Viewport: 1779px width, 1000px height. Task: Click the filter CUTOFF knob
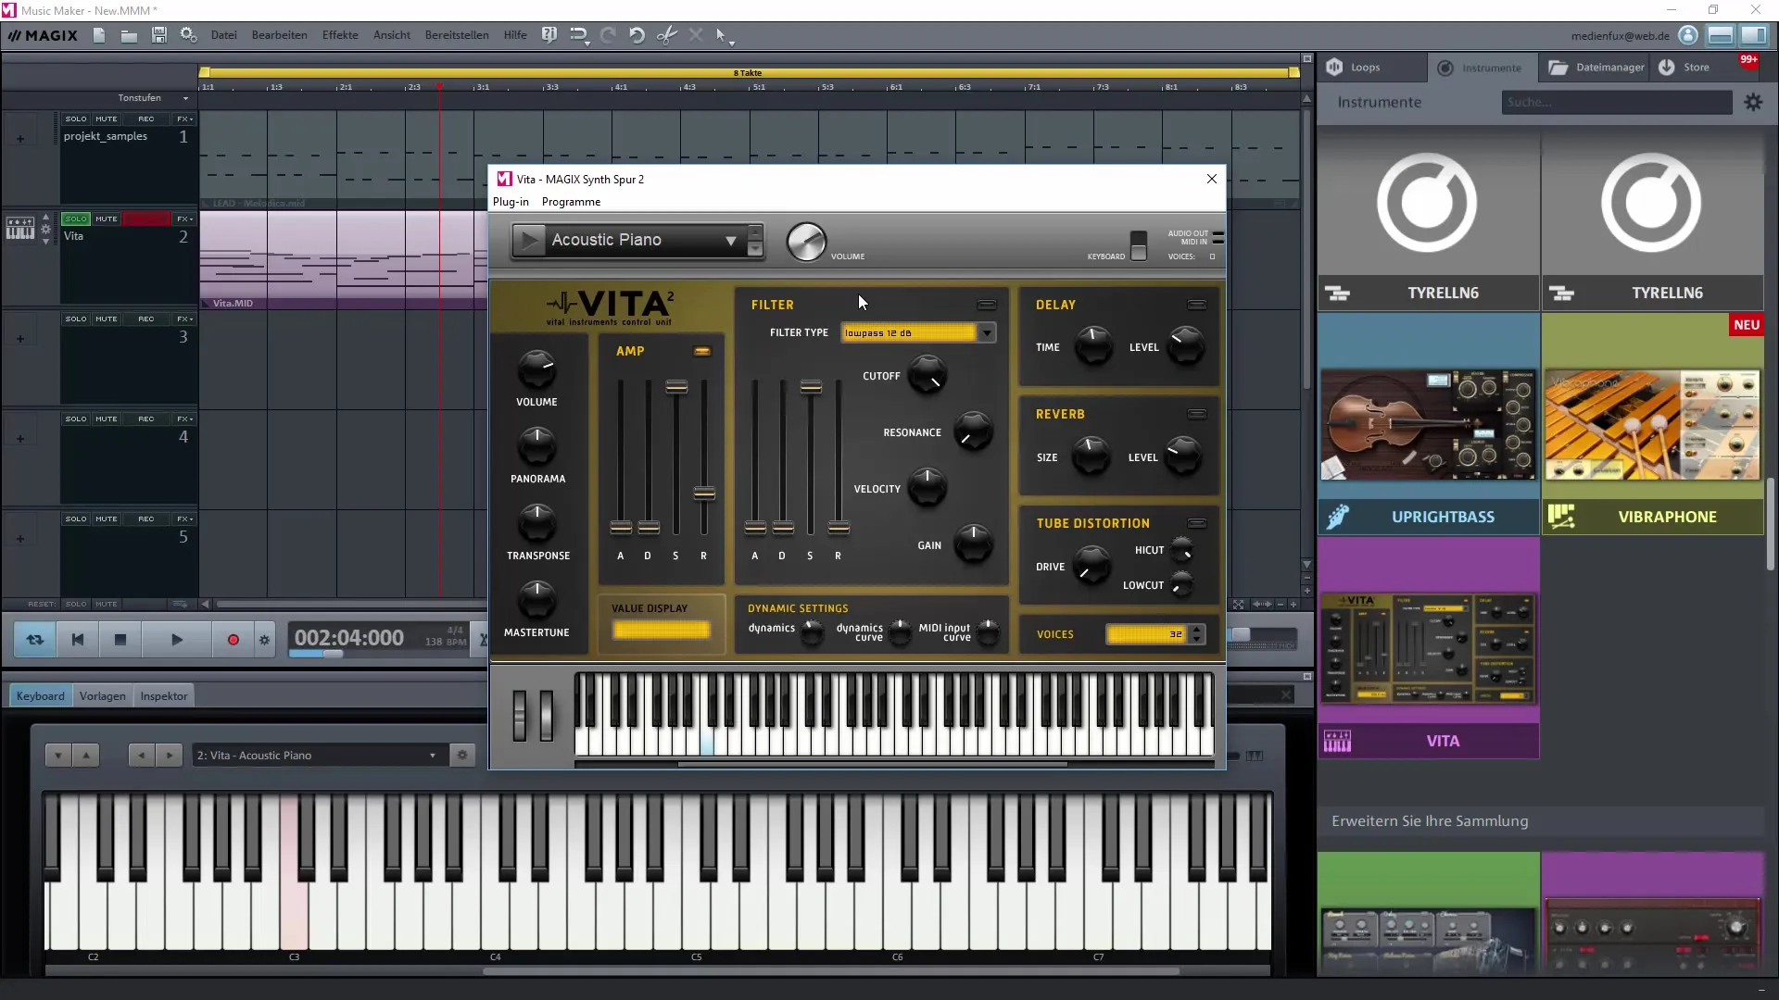(x=927, y=376)
